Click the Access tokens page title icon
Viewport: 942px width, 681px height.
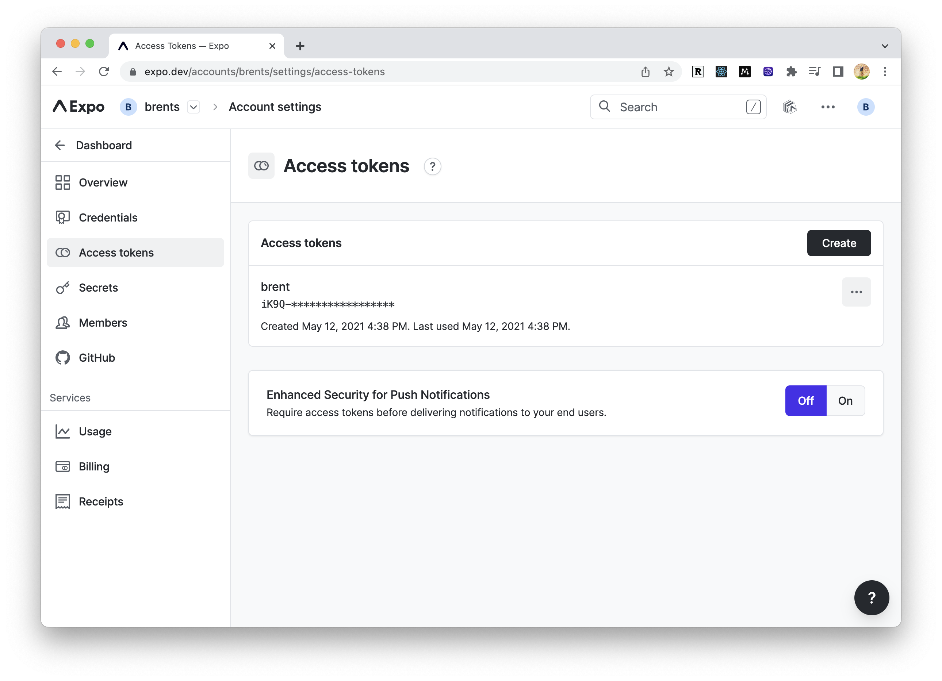click(261, 166)
